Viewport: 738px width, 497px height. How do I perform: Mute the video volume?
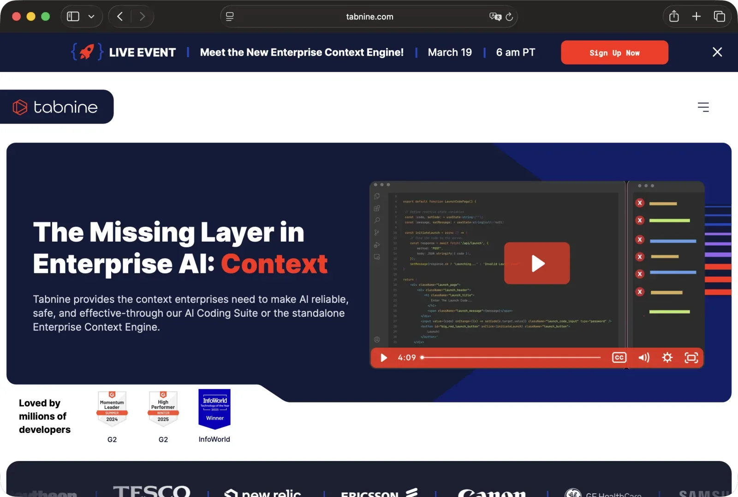coord(643,358)
